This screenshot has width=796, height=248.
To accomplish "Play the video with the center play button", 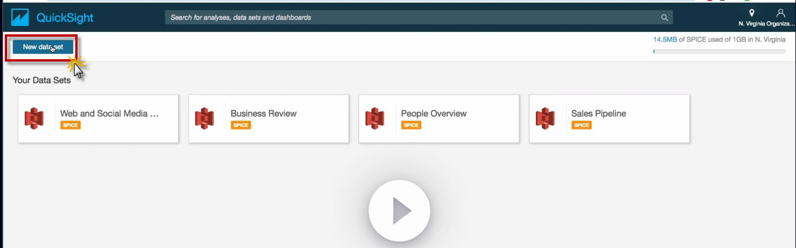I will (399, 210).
